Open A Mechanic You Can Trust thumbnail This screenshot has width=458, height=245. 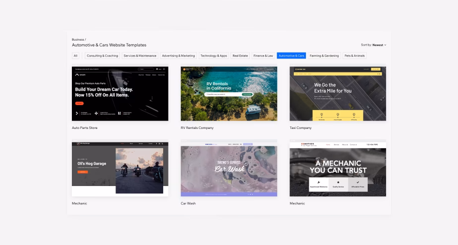click(x=338, y=169)
